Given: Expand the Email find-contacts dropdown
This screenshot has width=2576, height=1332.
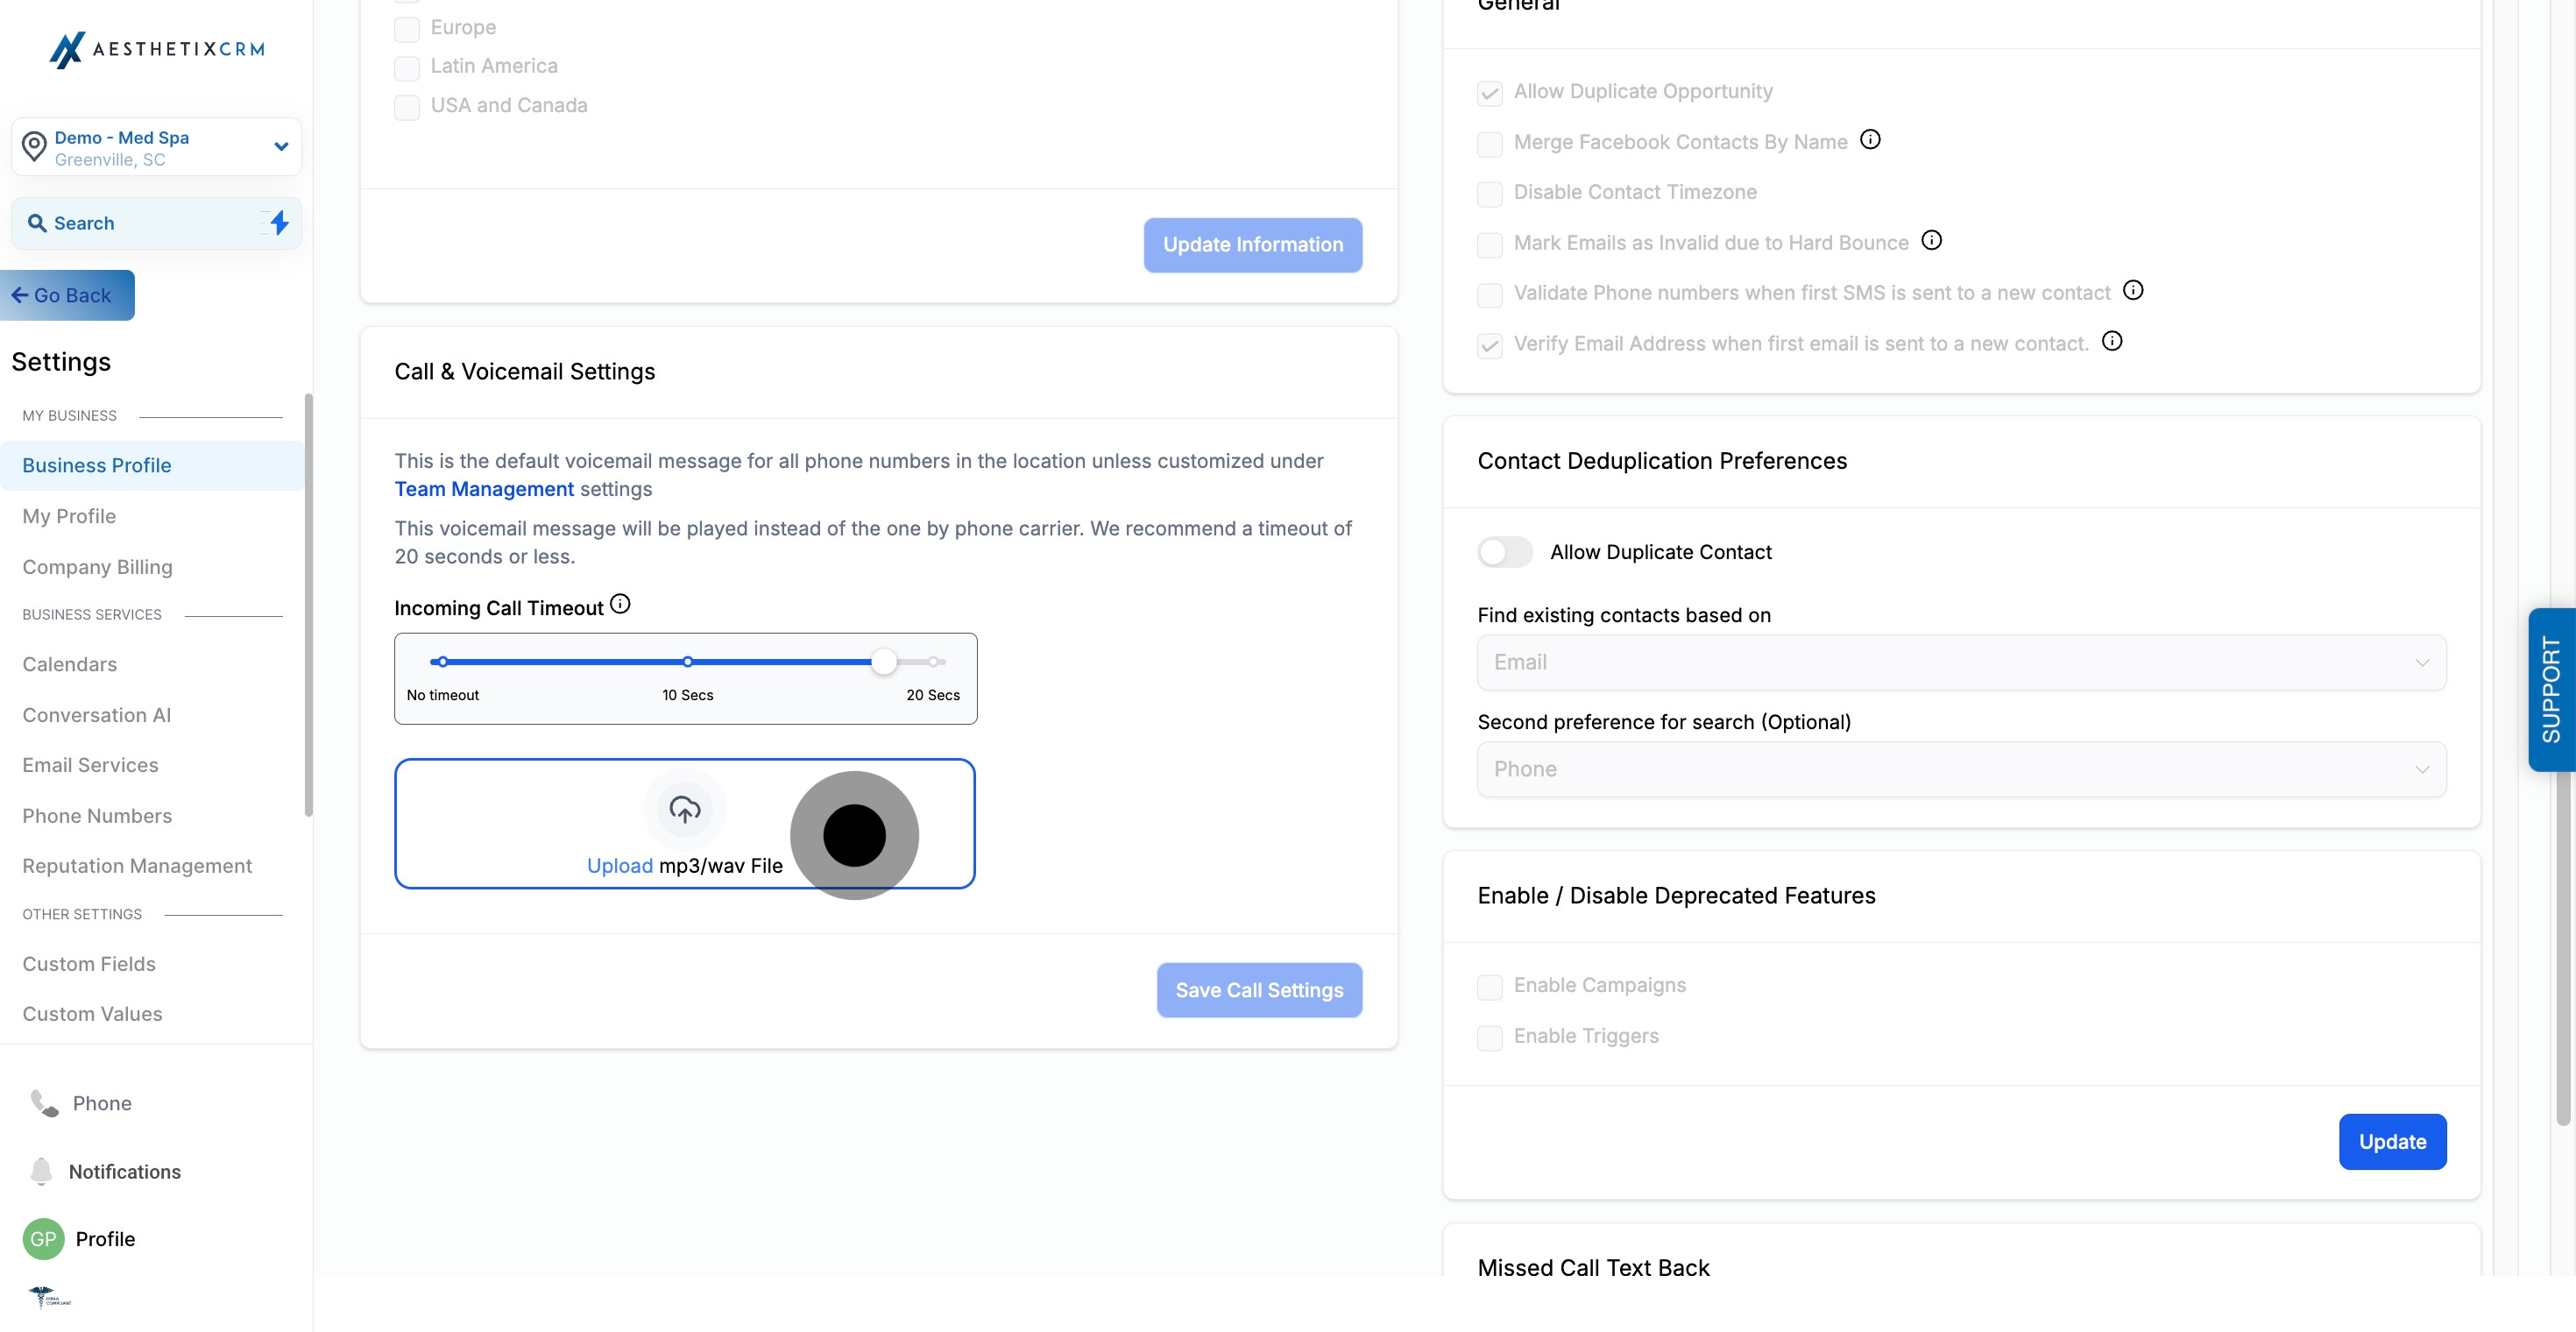Looking at the screenshot, I should point(1961,662).
